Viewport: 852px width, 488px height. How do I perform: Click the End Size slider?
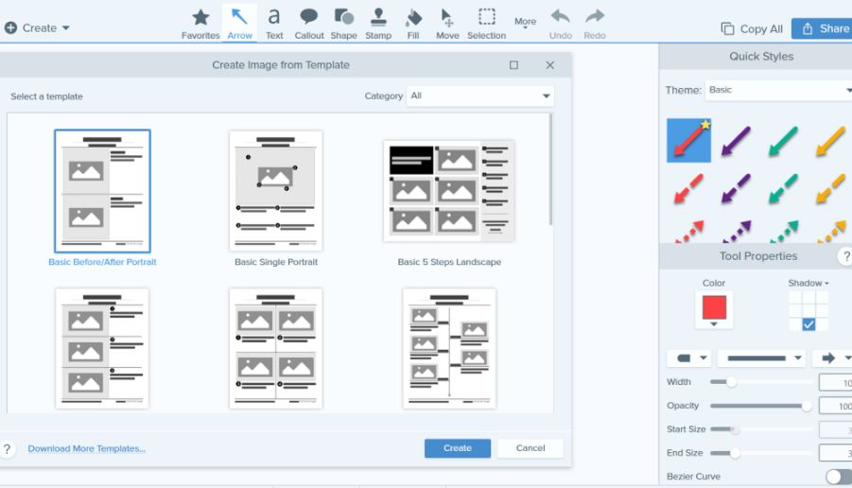[x=760, y=453]
